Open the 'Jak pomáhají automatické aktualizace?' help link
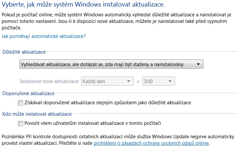Image resolution: width=239 pixels, height=151 pixels. click(44, 36)
